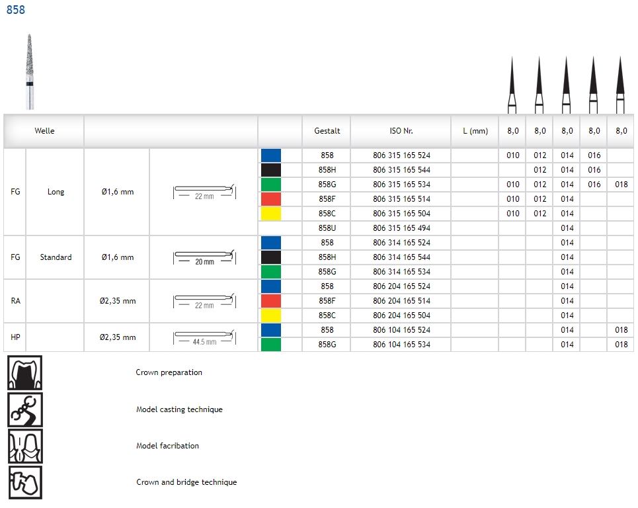Pick the yellow swatch in RA 858C row
This screenshot has height=508, width=638.
[x=271, y=316]
